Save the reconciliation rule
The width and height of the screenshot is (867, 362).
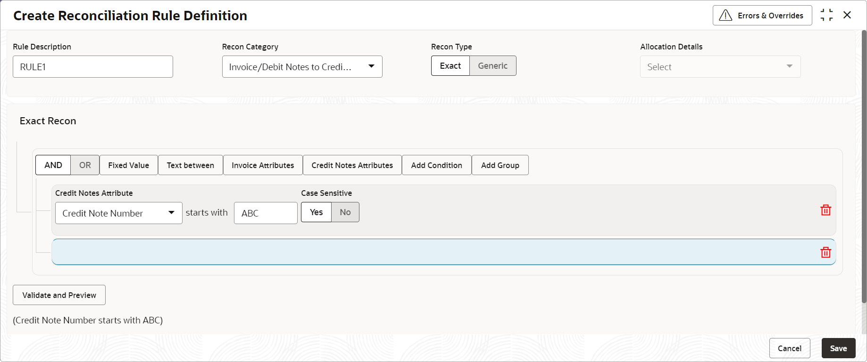[x=838, y=348]
